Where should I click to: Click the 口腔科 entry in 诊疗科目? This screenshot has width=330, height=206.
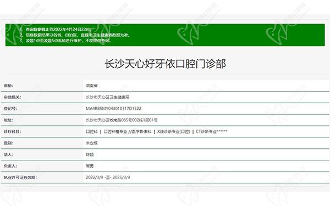click(92, 132)
